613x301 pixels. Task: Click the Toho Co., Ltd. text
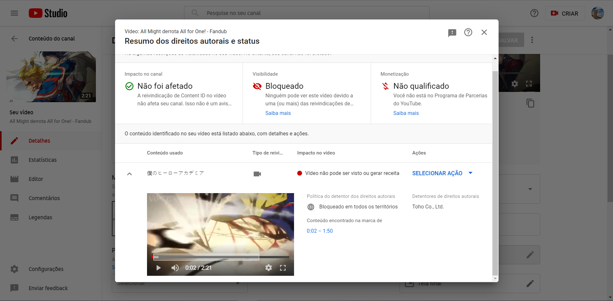428,207
